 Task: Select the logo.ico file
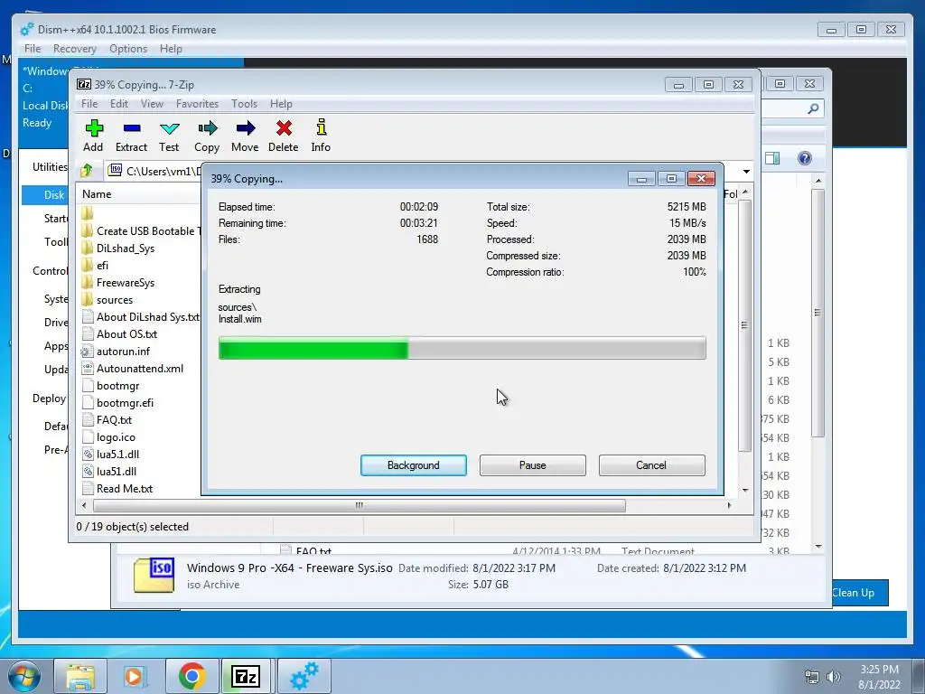point(108,437)
